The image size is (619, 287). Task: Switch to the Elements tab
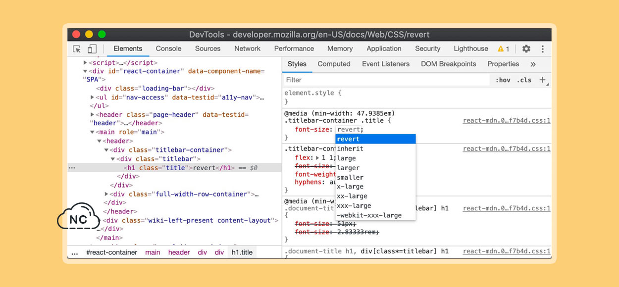point(128,48)
